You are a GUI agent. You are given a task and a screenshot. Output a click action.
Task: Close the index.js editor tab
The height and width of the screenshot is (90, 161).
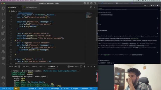click(x=20, y=7)
